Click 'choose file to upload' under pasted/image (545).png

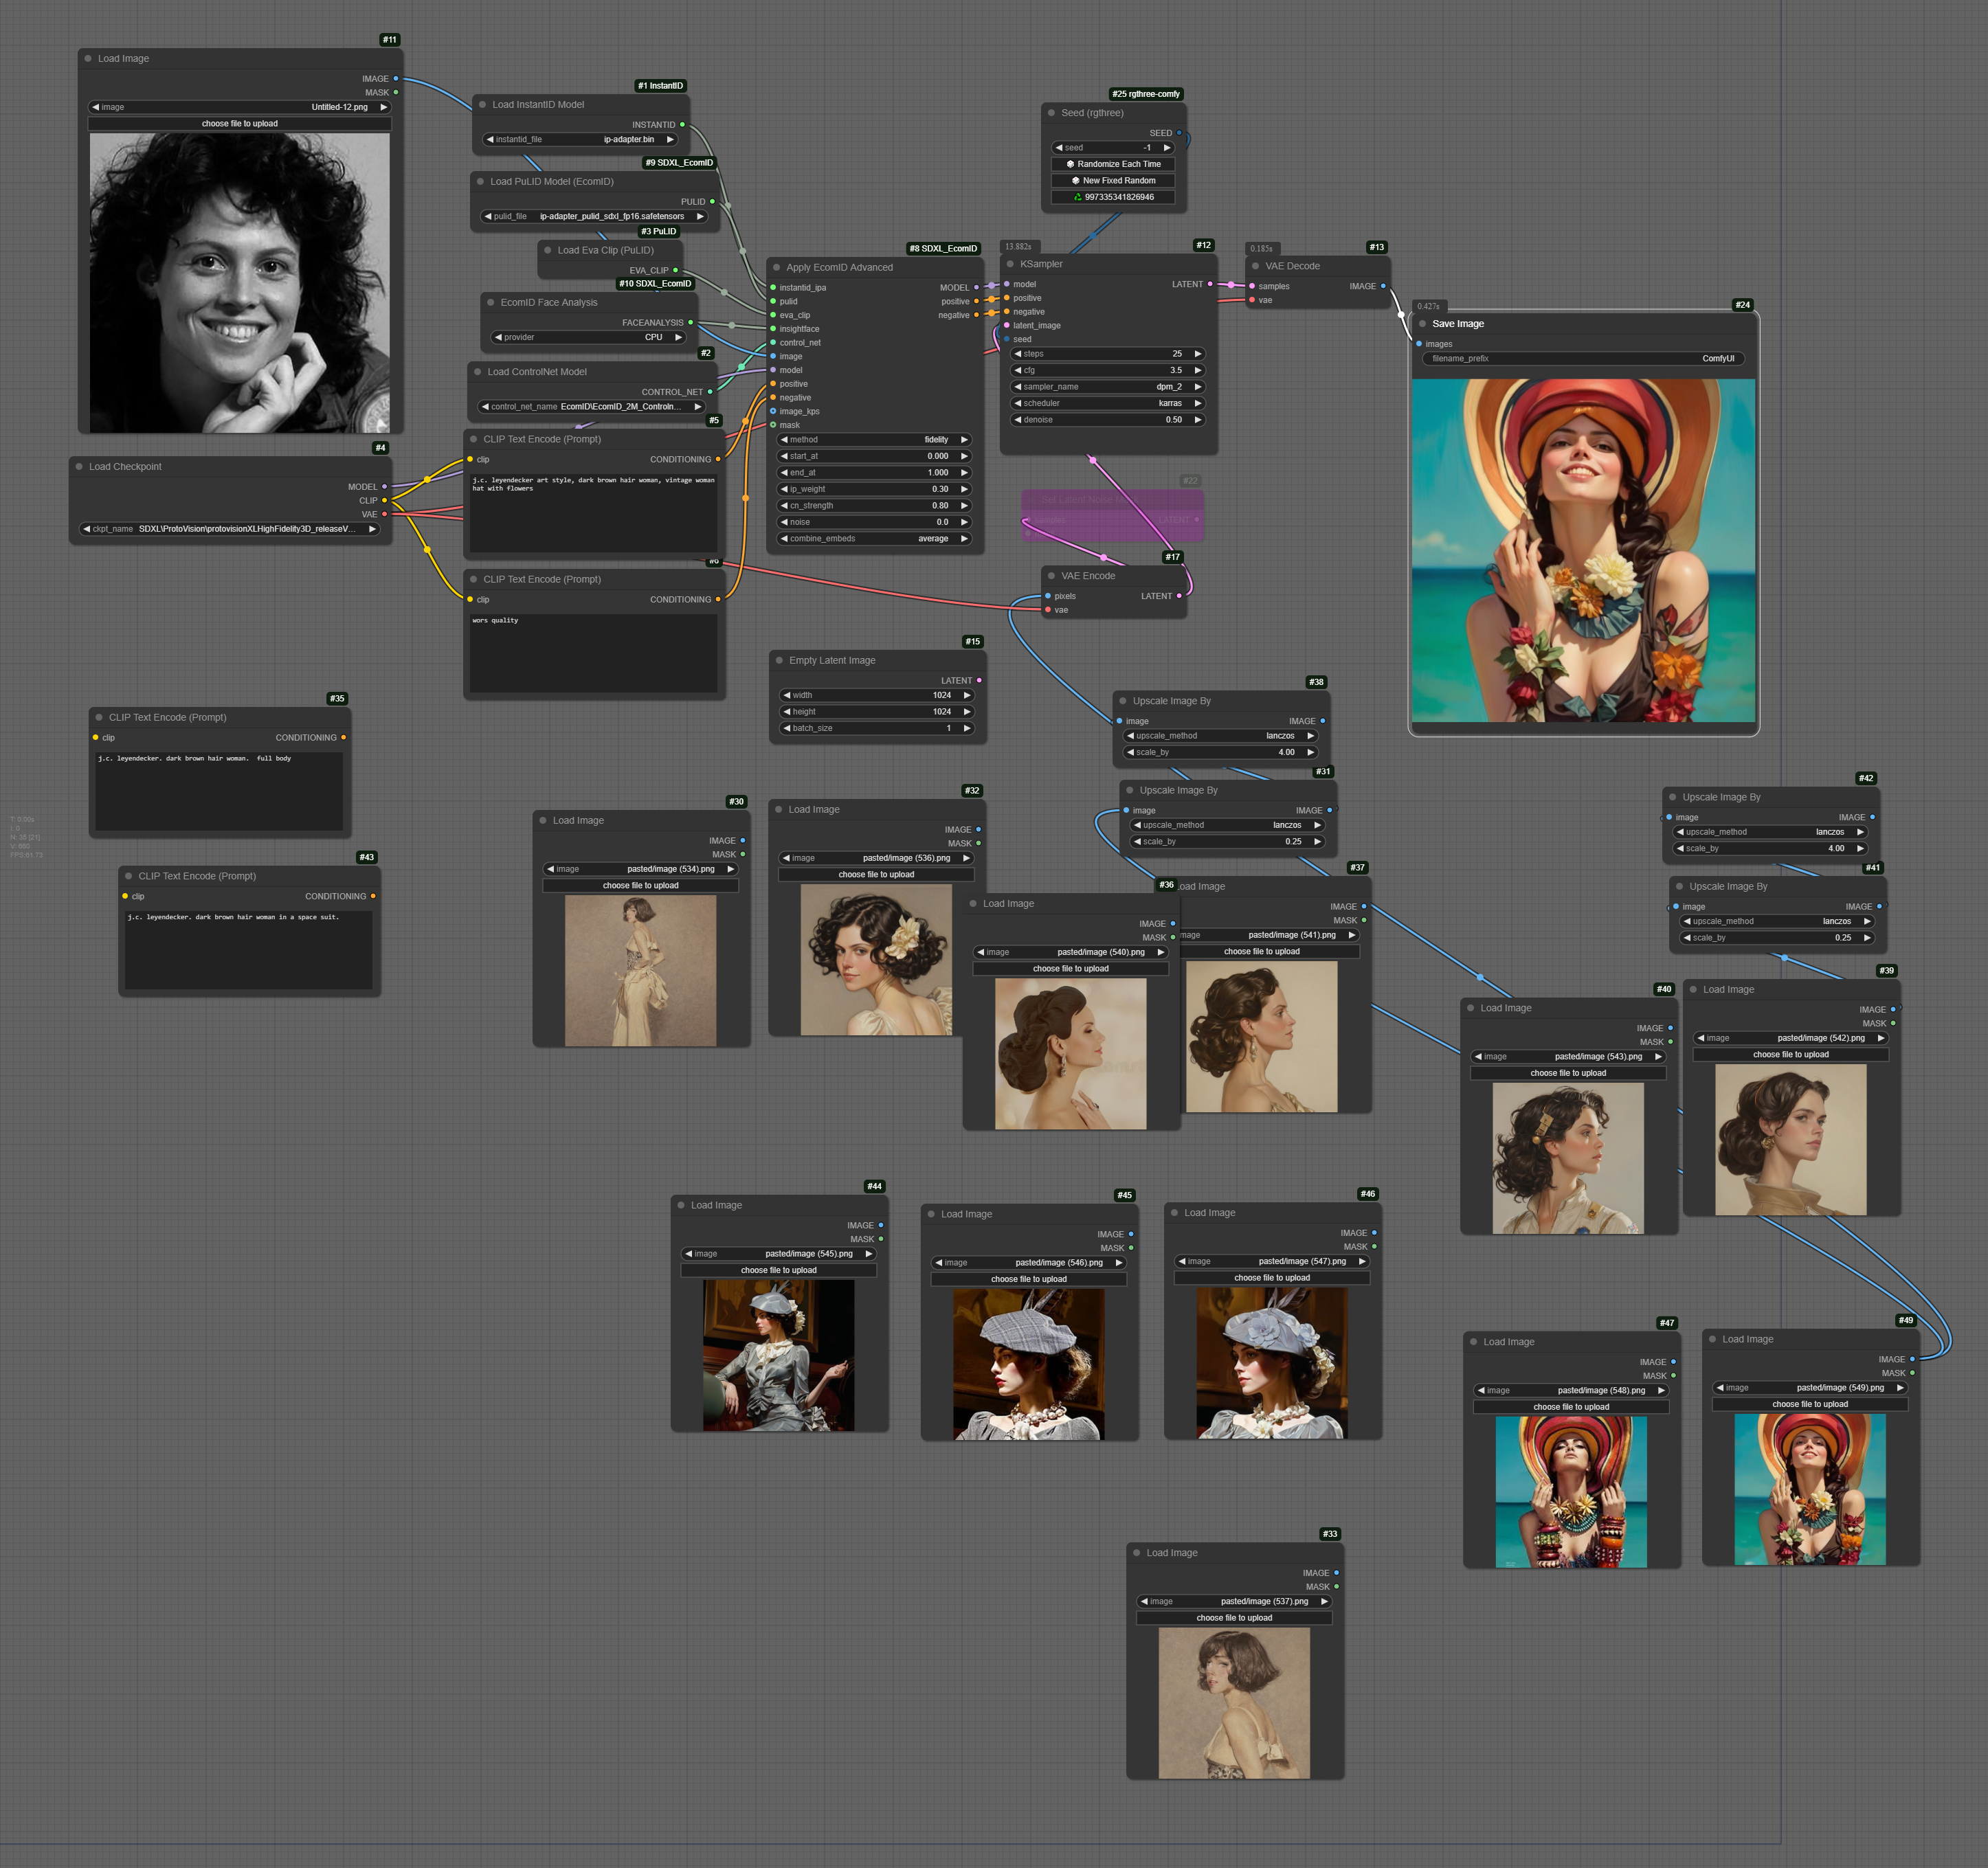point(779,1270)
